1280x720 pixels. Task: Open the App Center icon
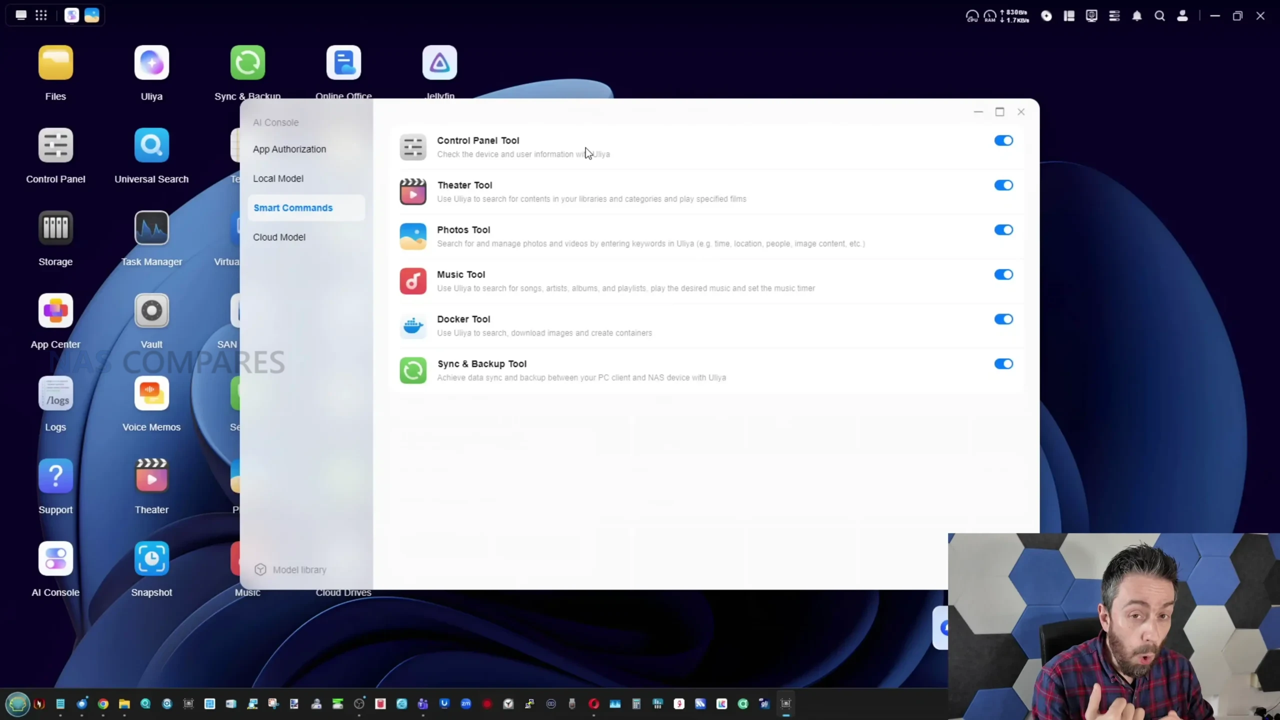click(x=55, y=311)
